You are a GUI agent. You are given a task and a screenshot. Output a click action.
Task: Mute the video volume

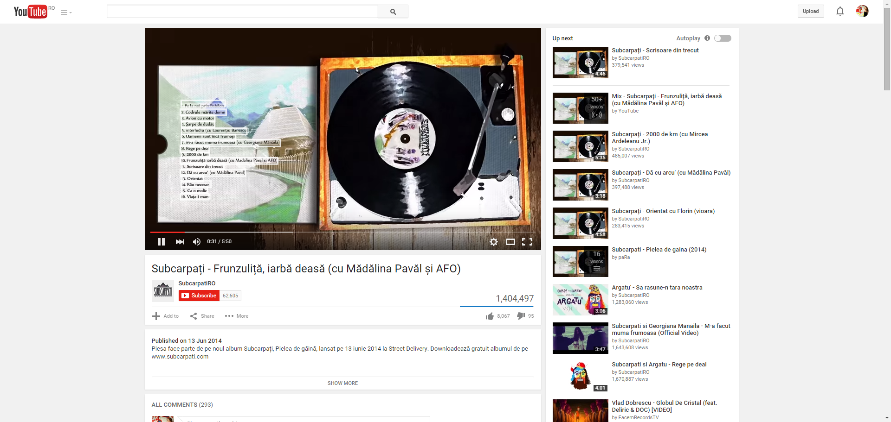point(197,242)
